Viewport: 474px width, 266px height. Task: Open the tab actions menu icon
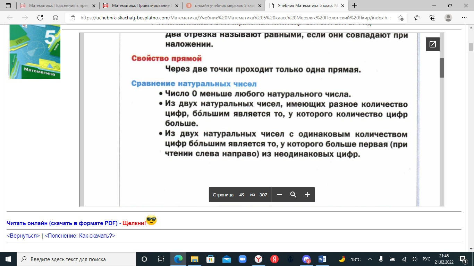8,6
